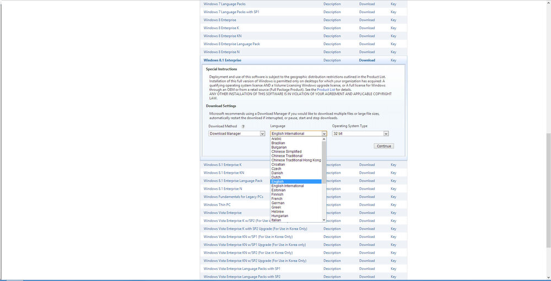Open Description for Windows 8 Enterprise Language Pack
The image size is (551, 281).
[332, 44]
